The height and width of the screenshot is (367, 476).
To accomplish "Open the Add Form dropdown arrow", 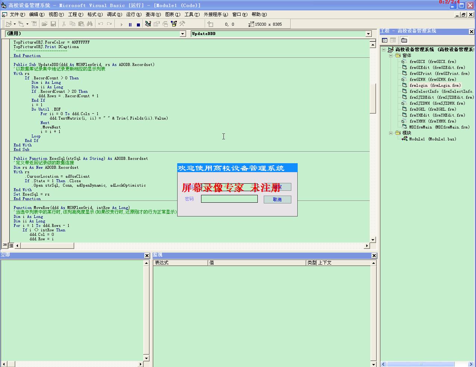I will [27, 24].
